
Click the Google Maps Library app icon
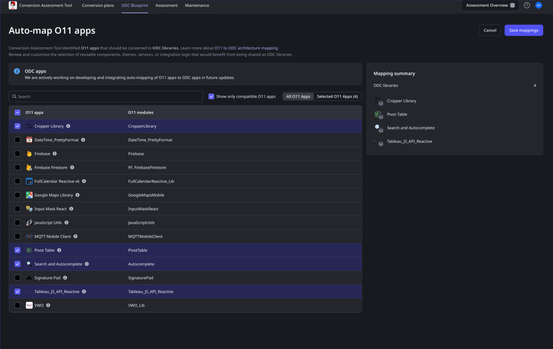pyautogui.click(x=29, y=195)
